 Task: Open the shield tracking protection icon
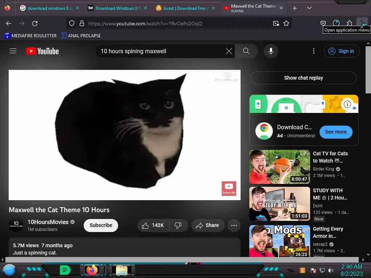(x=72, y=24)
